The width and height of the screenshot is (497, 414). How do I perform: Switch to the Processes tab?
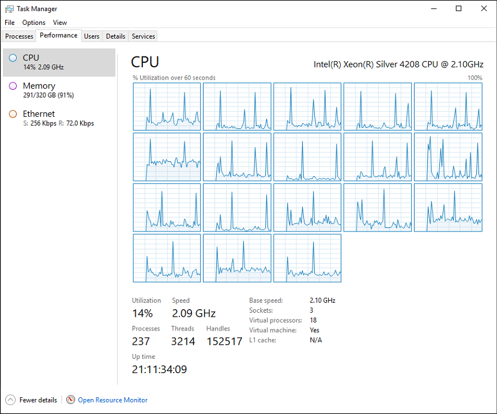click(x=18, y=36)
